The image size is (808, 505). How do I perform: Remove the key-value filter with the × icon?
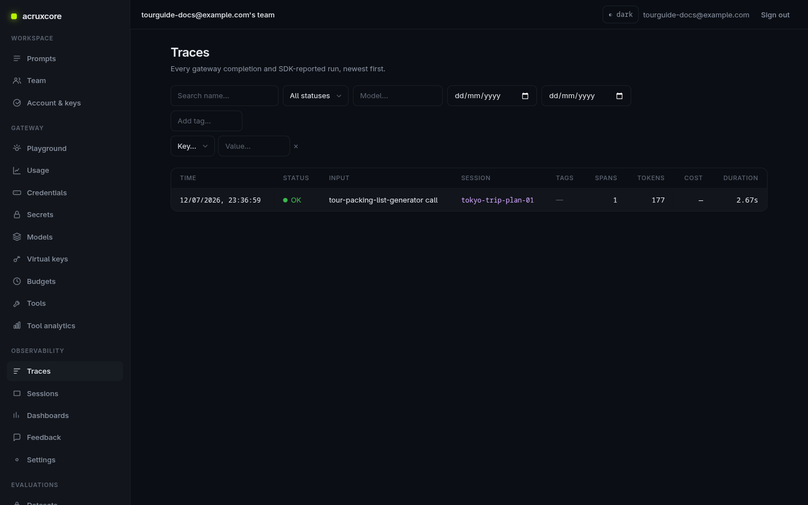(x=296, y=146)
